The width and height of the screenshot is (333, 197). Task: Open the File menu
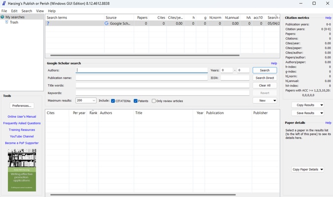pyautogui.click(x=4, y=11)
